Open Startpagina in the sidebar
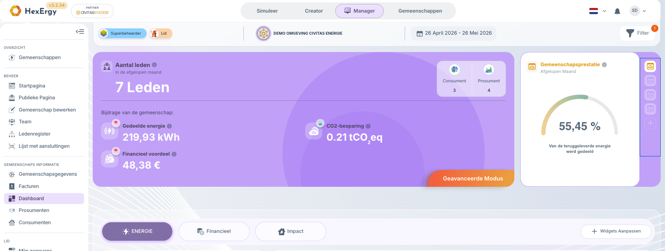The width and height of the screenshot is (665, 251). coord(44,86)
